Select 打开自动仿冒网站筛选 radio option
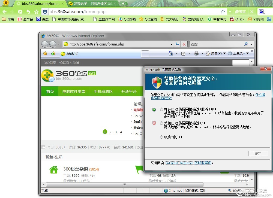This screenshot has height=198, width=273. [161, 109]
